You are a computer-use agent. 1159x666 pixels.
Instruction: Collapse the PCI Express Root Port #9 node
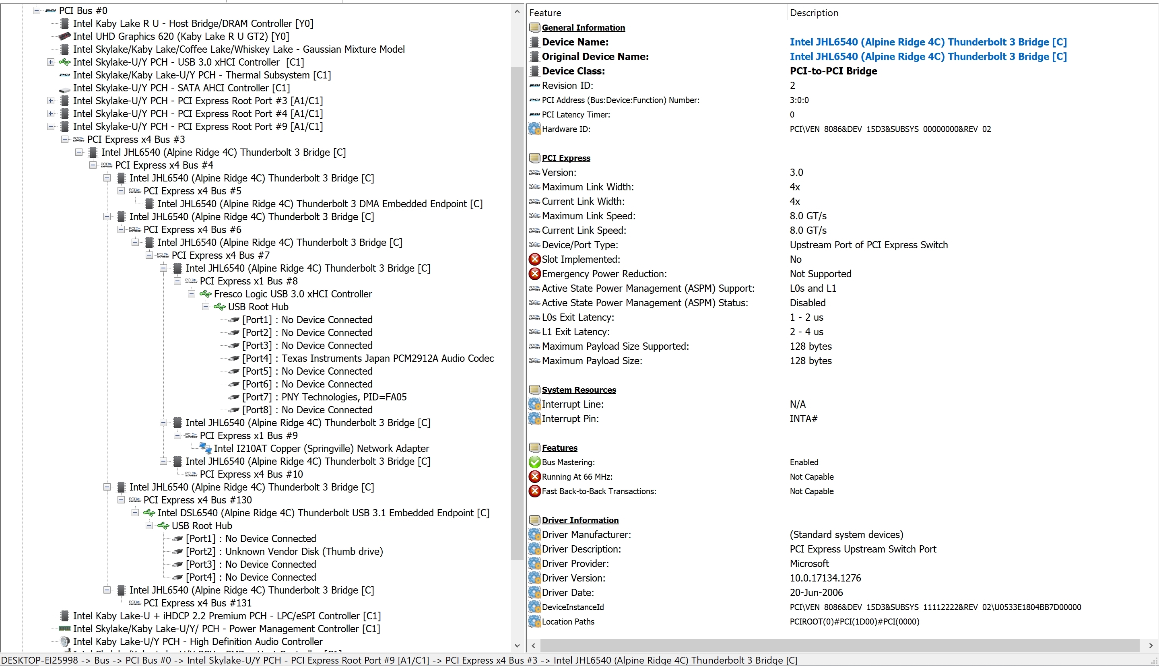tap(50, 126)
